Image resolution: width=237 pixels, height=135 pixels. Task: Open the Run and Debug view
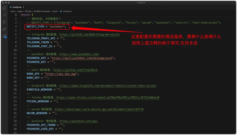point(5,29)
